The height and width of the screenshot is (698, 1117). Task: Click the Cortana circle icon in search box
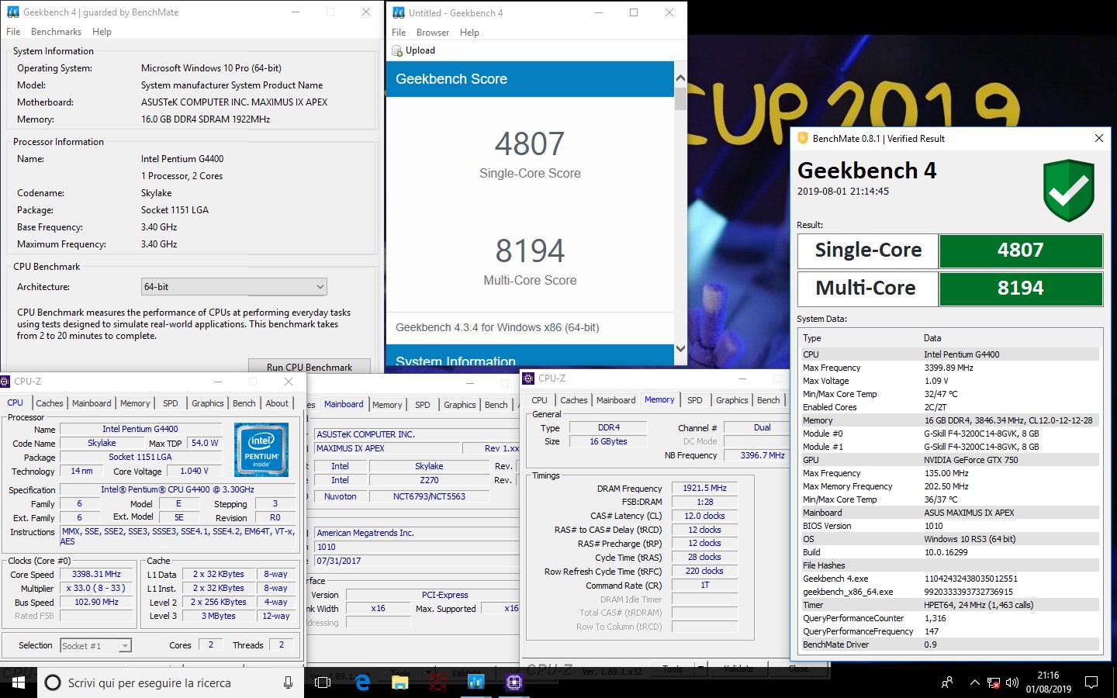click(53, 682)
